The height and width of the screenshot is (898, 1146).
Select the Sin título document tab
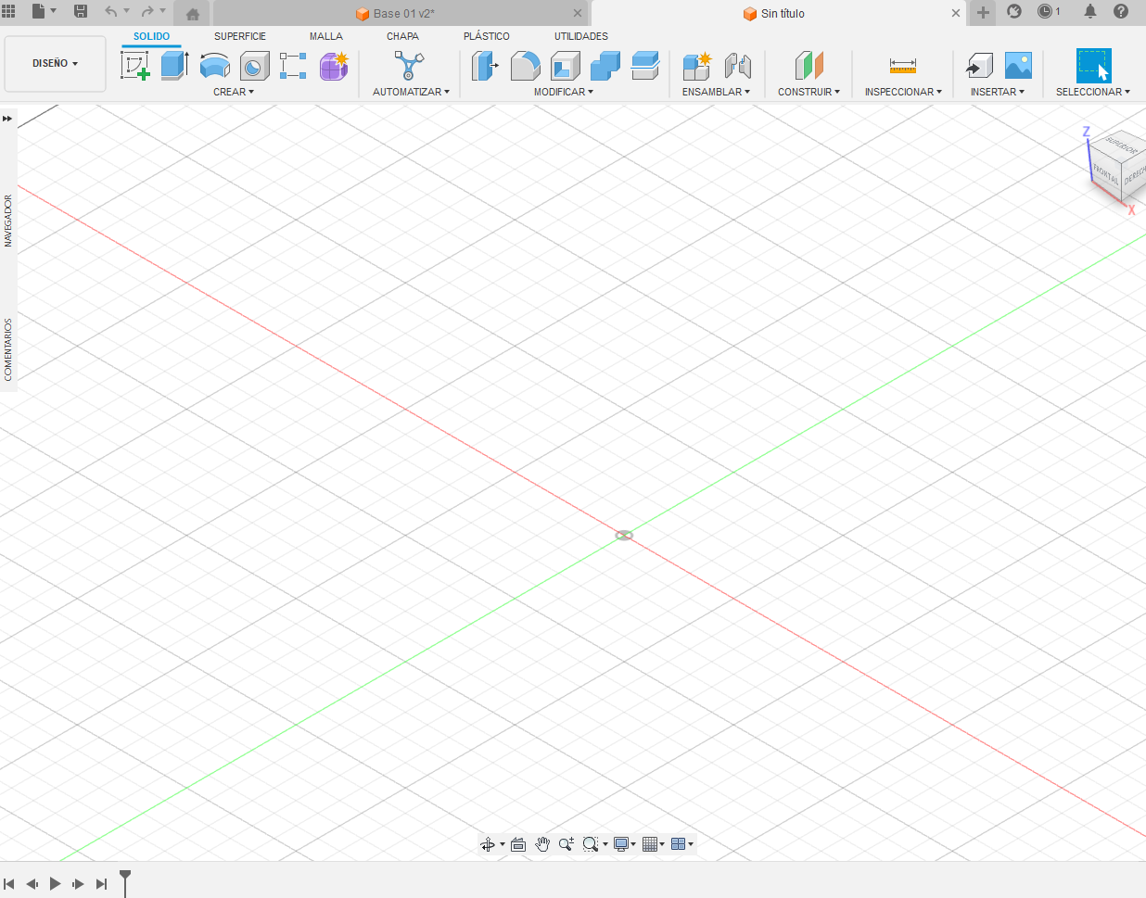[774, 13]
